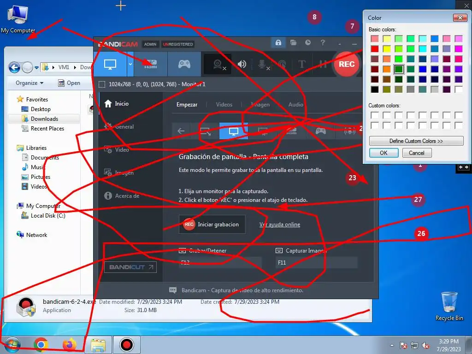Select Downloads in Explorer navigation pane
The height and width of the screenshot is (354, 472).
pos(44,119)
